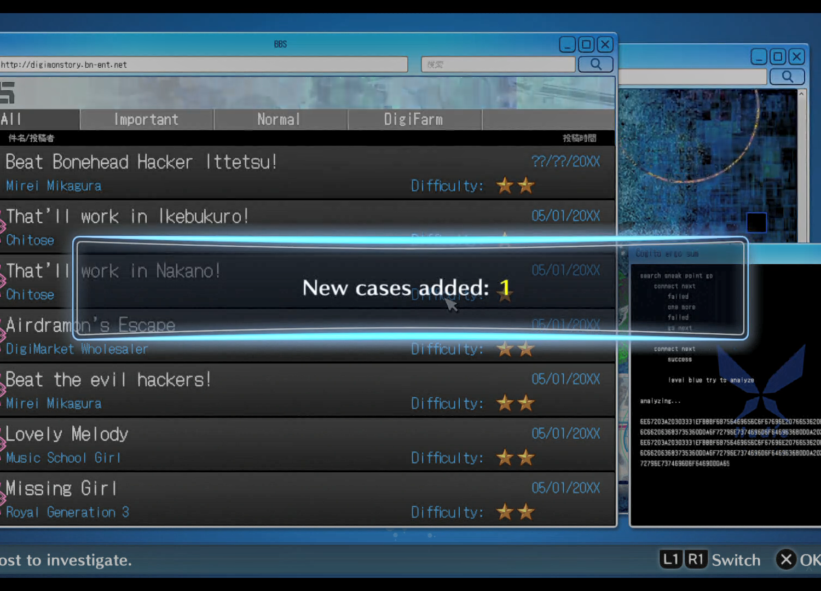Click the BBS URL address field

(204, 65)
